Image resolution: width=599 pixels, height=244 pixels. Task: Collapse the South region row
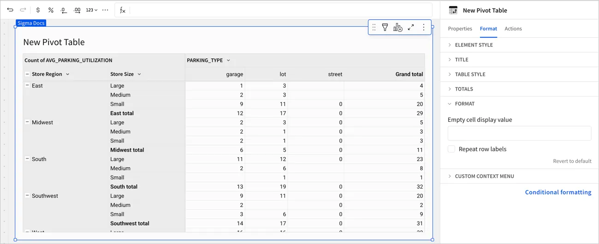coord(27,159)
